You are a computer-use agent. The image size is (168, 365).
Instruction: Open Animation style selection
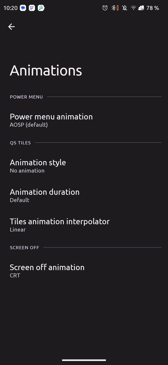click(84, 166)
